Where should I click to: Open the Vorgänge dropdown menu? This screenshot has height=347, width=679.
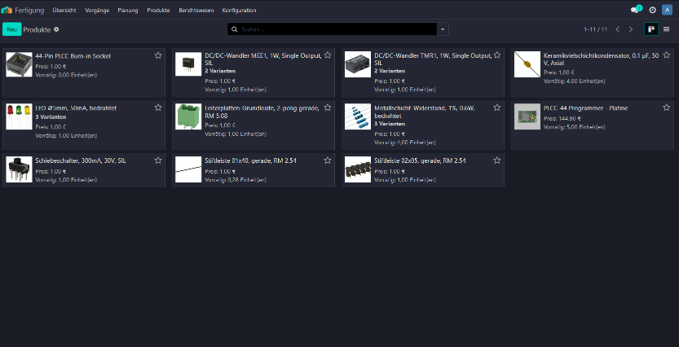(97, 11)
